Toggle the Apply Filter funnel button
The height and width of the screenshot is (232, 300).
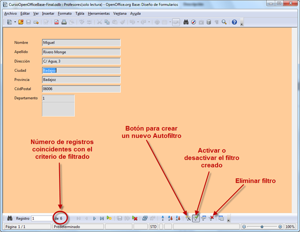pos(196,218)
